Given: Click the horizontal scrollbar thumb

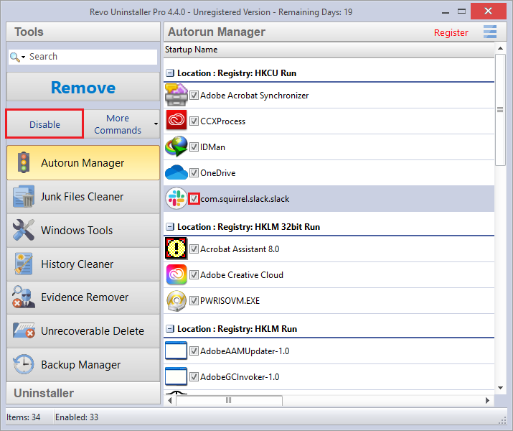Looking at the screenshot, I should 229,400.
